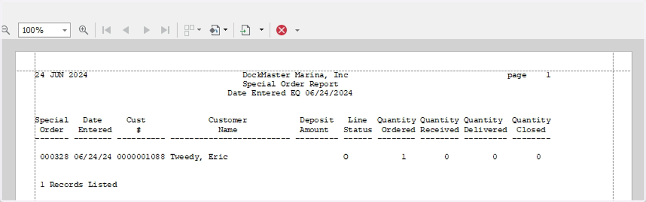This screenshot has width=646, height=202.
Task: Click the Quantity Ordered column header
Action: (x=396, y=125)
